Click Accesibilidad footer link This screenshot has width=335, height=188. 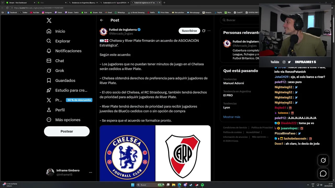[x=253, y=132]
